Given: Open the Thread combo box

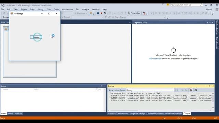Looking at the screenshot, I should point(87,17).
